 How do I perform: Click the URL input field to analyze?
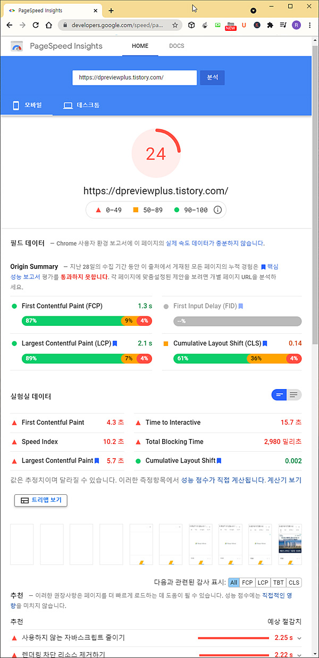(135, 78)
